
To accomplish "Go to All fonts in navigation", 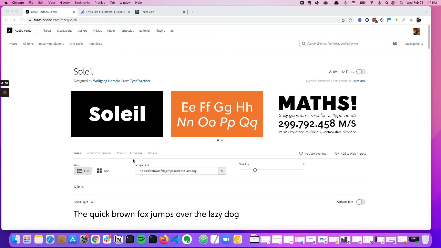I will (x=28, y=44).
